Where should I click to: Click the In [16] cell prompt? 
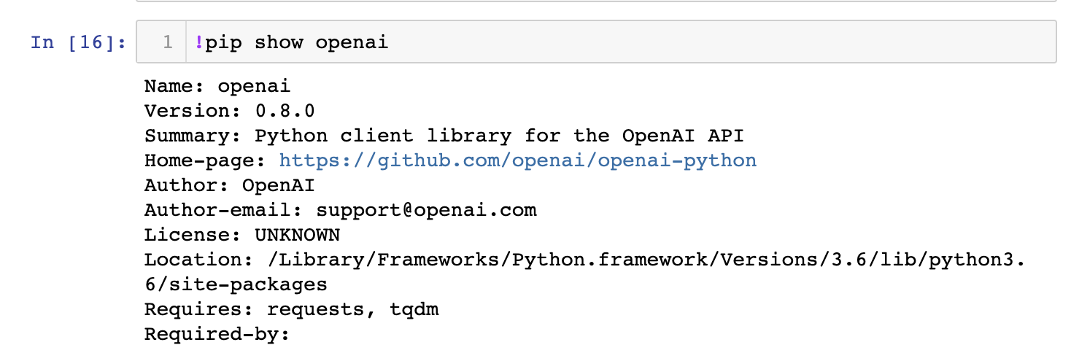click(x=79, y=42)
